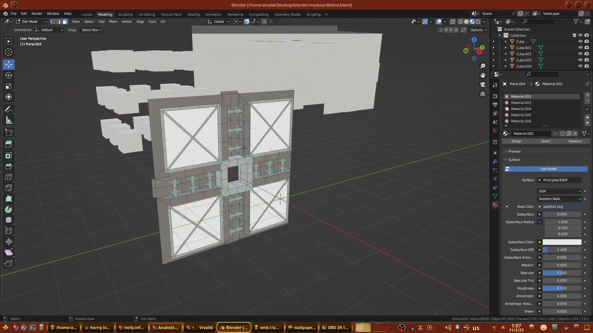Activate the Annotate pencil tool
The image size is (593, 333).
click(x=9, y=109)
